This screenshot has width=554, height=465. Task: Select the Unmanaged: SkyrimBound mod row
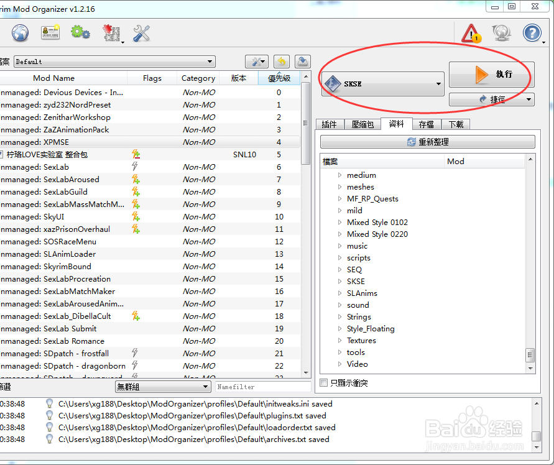tap(150, 267)
